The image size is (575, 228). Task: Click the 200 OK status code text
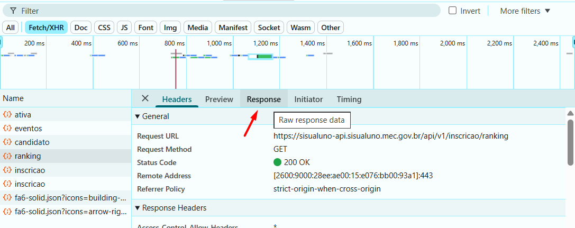297,162
